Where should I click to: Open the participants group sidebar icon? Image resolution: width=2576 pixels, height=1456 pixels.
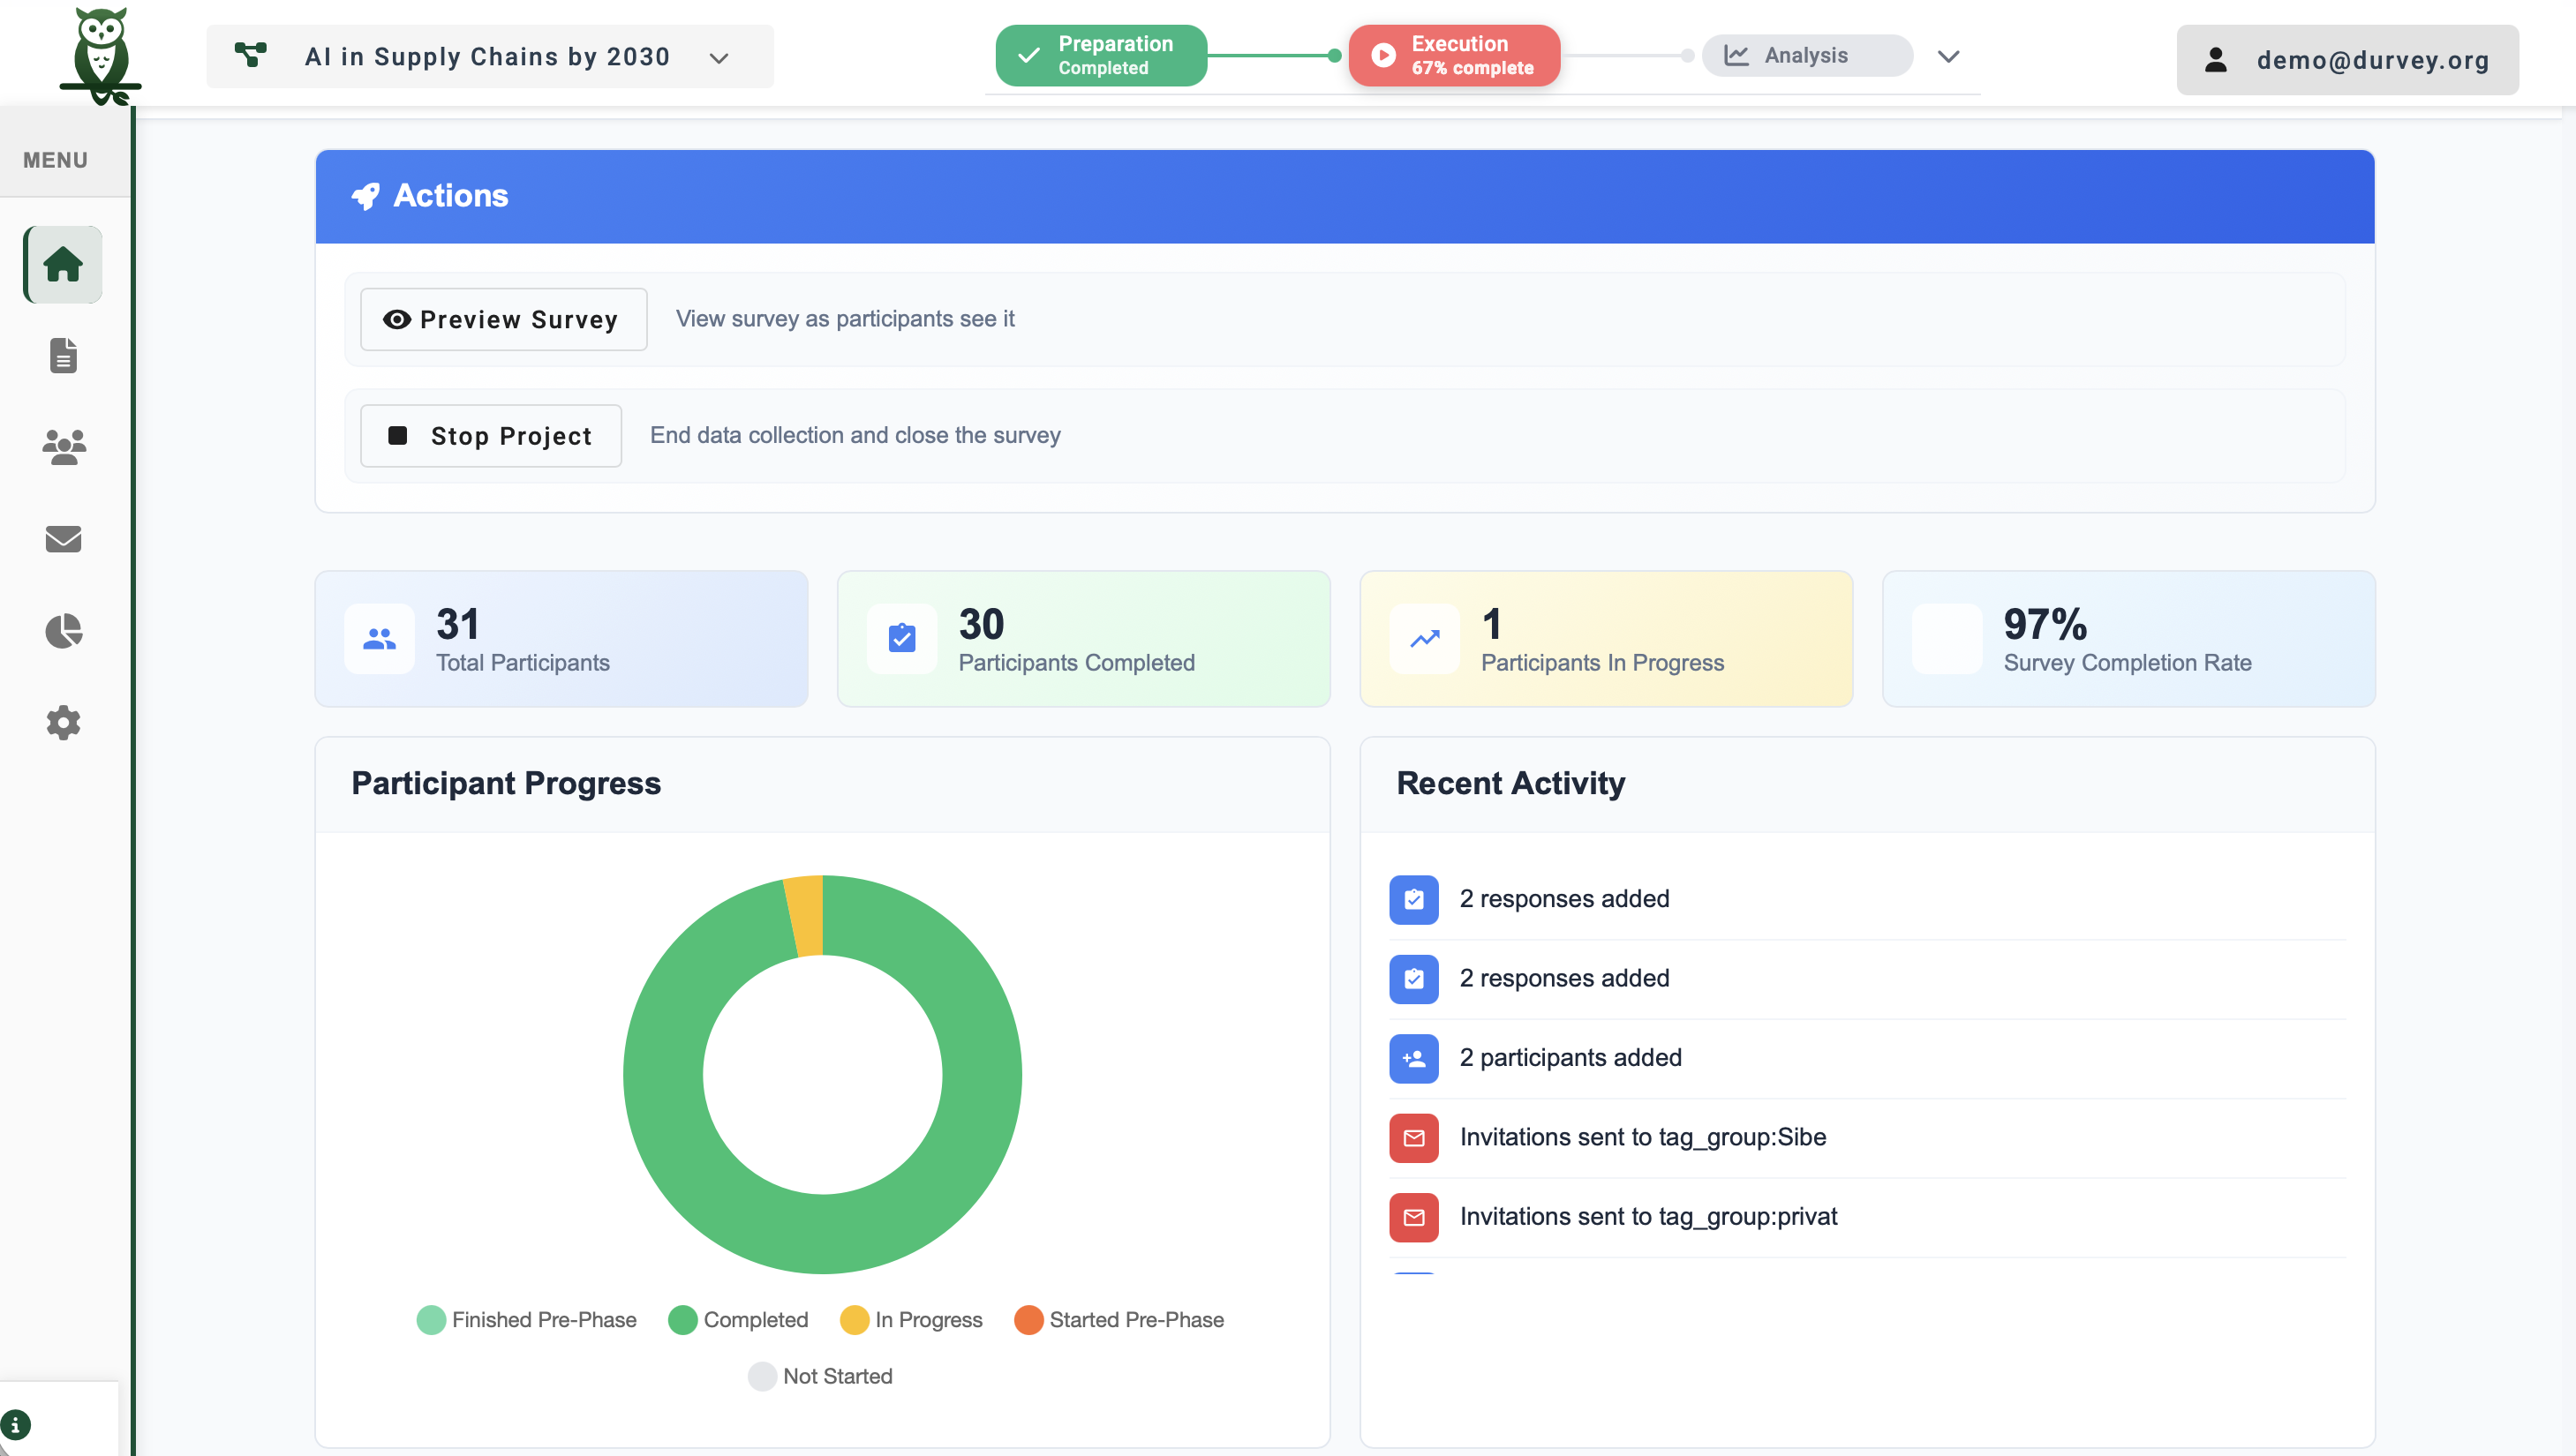coord(63,447)
